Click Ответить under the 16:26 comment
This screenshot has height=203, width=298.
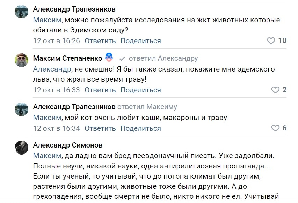(x=100, y=41)
